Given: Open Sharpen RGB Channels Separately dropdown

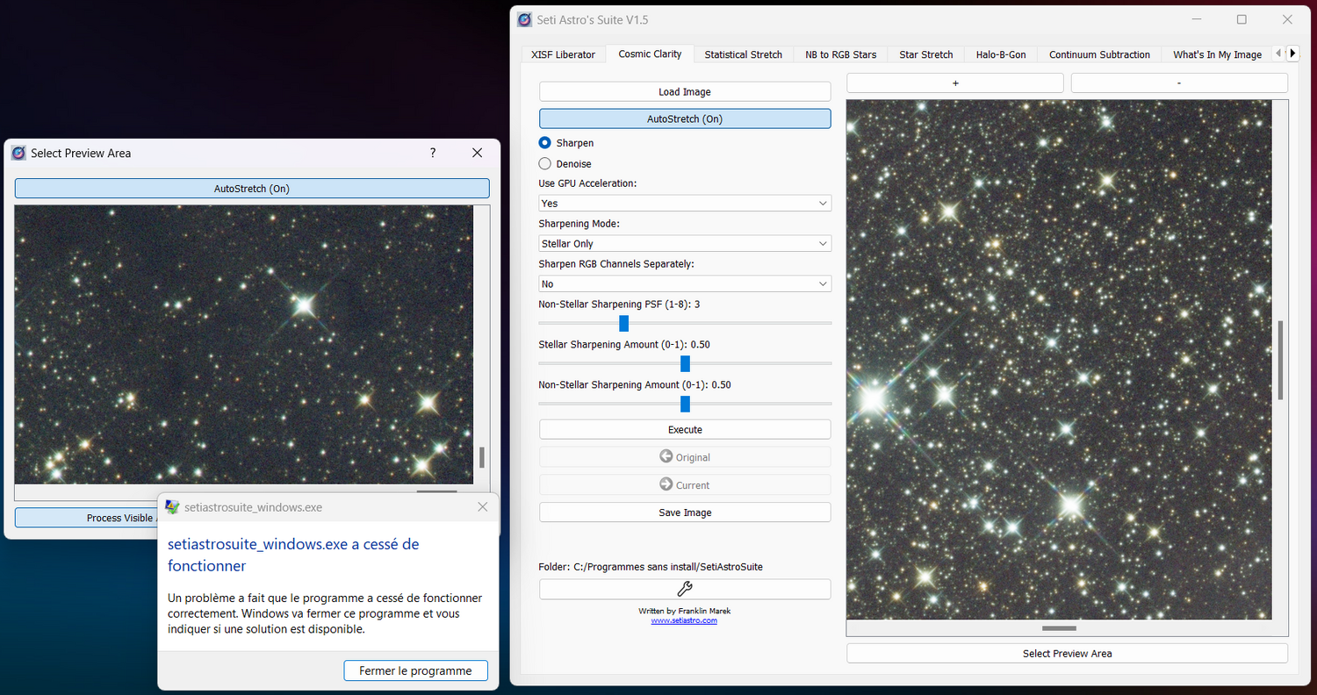Looking at the screenshot, I should coord(685,284).
